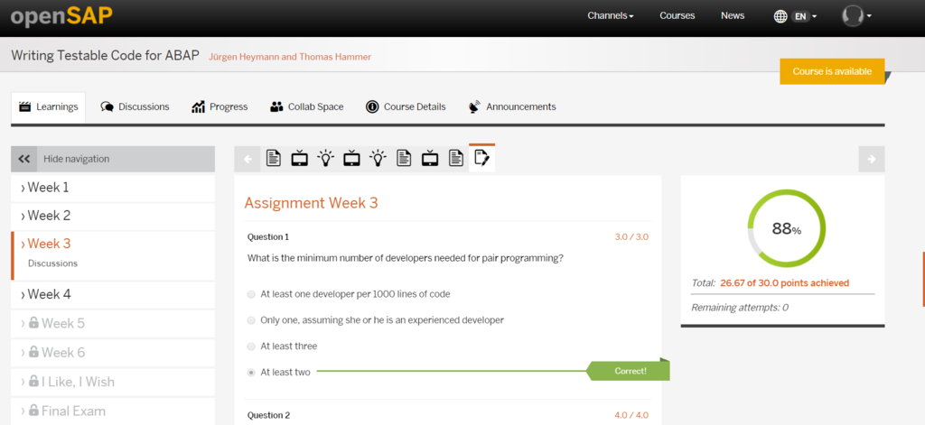This screenshot has height=425, width=925.
Task: Click the '4.0 / 4.0' score
Action: (x=631, y=416)
